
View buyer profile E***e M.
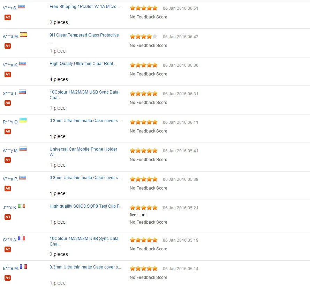(11, 268)
